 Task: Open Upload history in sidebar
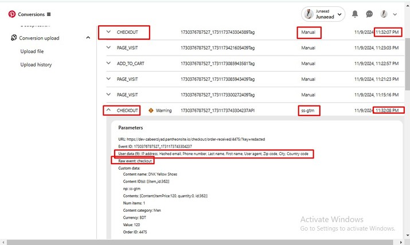[x=36, y=65]
